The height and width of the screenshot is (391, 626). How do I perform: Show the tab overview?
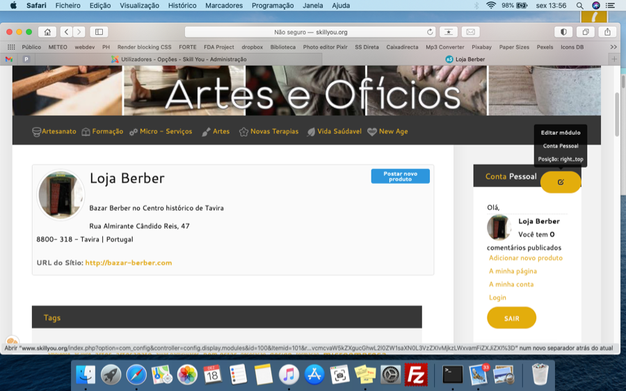click(x=586, y=32)
